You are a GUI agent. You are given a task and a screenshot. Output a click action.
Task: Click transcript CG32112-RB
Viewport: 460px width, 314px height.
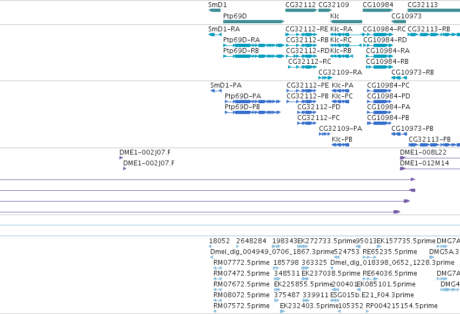[301, 45]
